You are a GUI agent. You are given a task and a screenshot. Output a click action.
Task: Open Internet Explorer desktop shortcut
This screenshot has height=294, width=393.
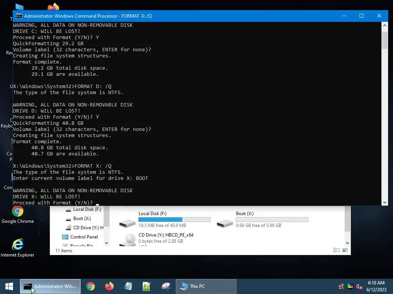coord(18,248)
